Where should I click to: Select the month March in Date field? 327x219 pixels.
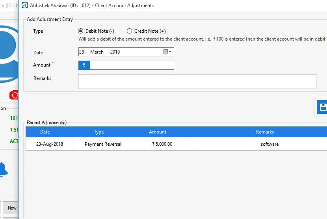click(97, 52)
